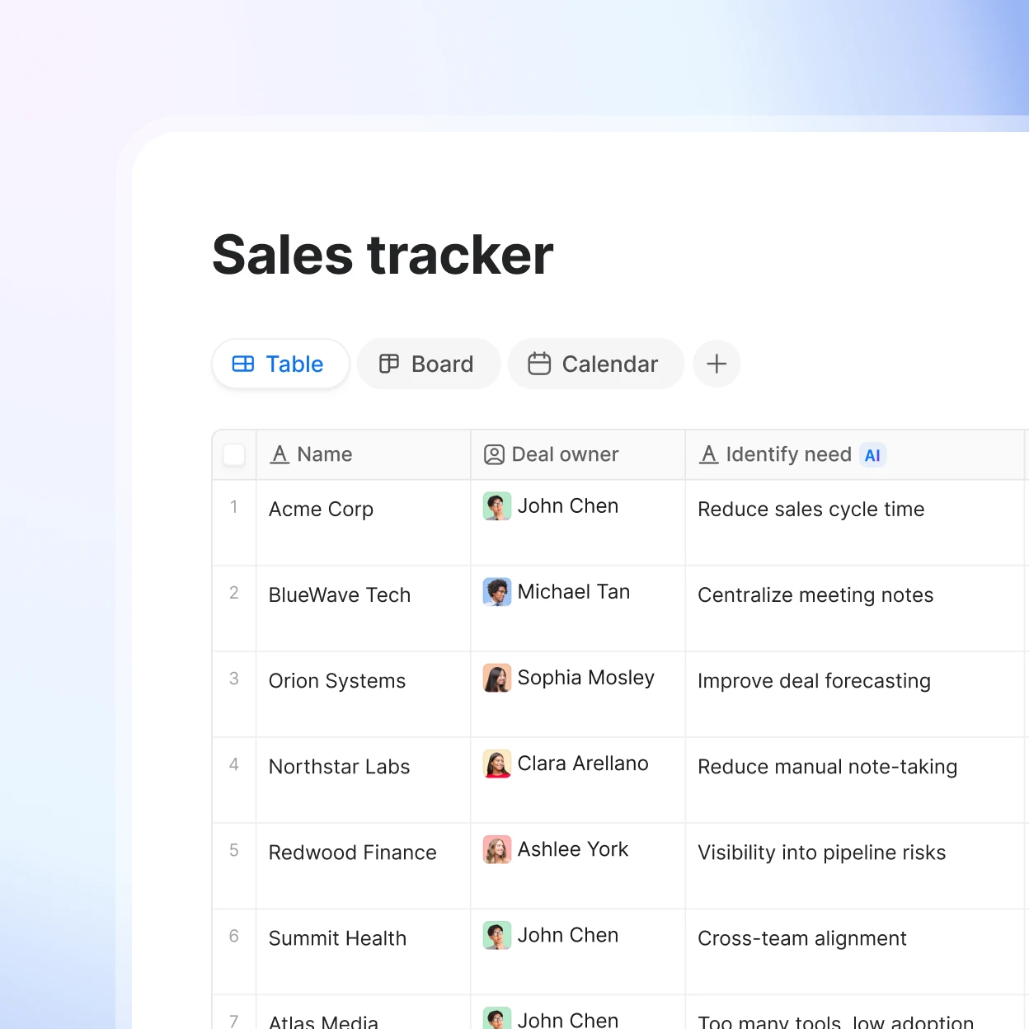The height and width of the screenshot is (1029, 1029).
Task: Click Michael Tan's avatar
Action: click(x=497, y=592)
